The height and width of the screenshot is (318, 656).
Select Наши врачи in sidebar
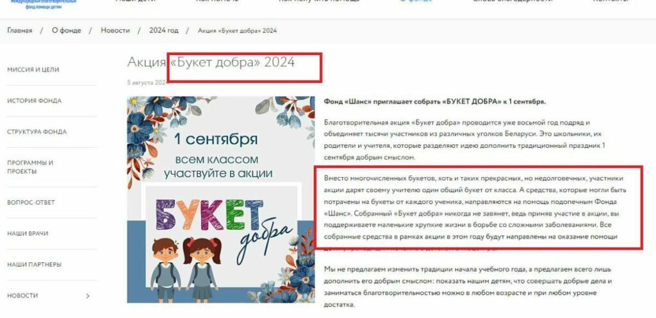pos(28,233)
